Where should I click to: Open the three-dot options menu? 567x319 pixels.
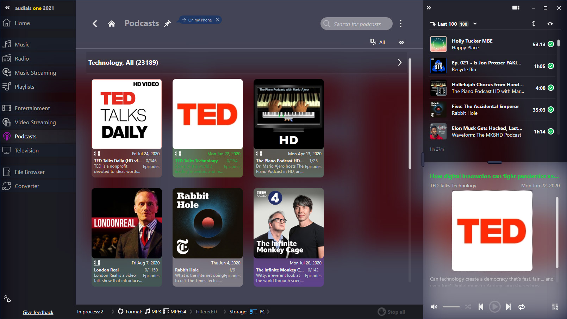pyautogui.click(x=400, y=24)
